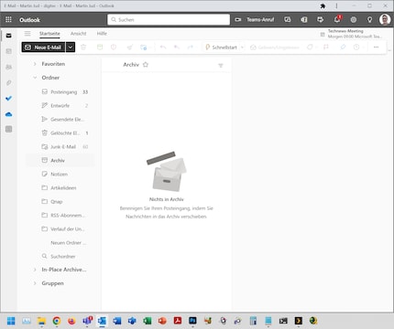Start a Teams-Anruf call

254,19
